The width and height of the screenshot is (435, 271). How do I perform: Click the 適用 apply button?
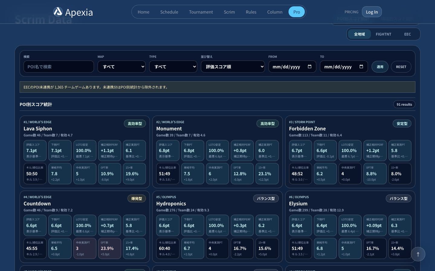pyautogui.click(x=380, y=67)
